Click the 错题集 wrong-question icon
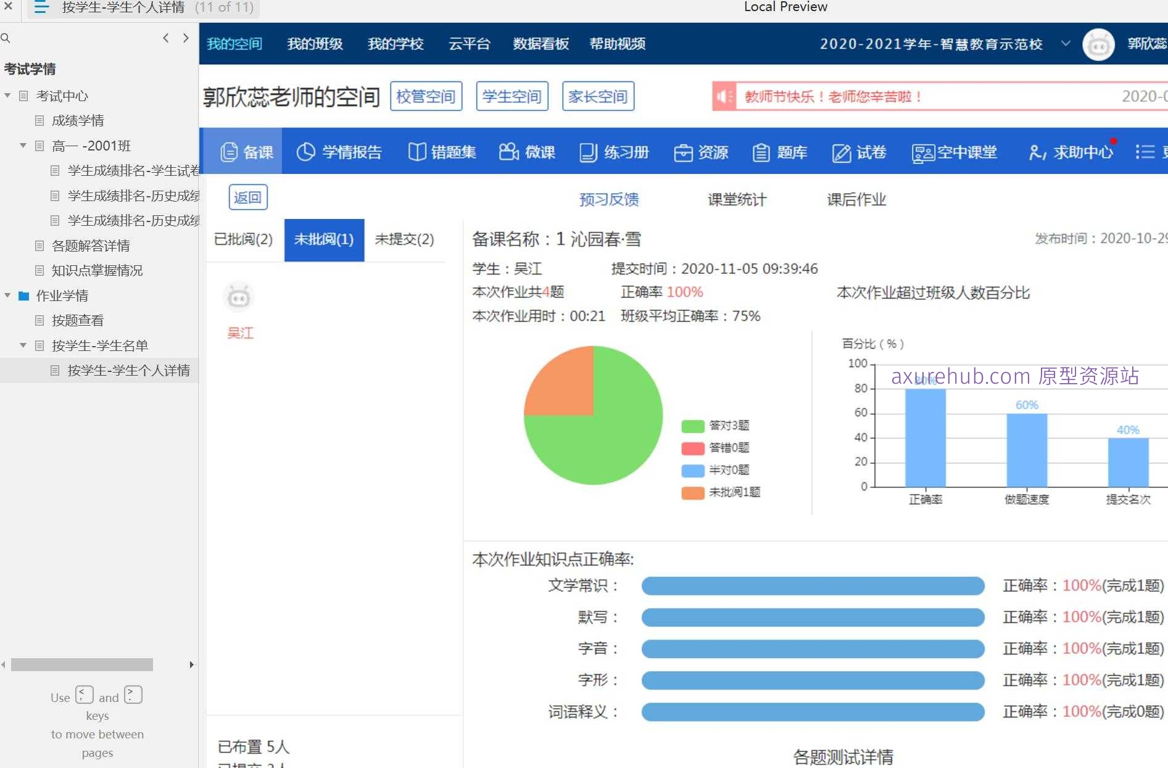Screen dimensions: 1168x768 pyautogui.click(x=442, y=152)
